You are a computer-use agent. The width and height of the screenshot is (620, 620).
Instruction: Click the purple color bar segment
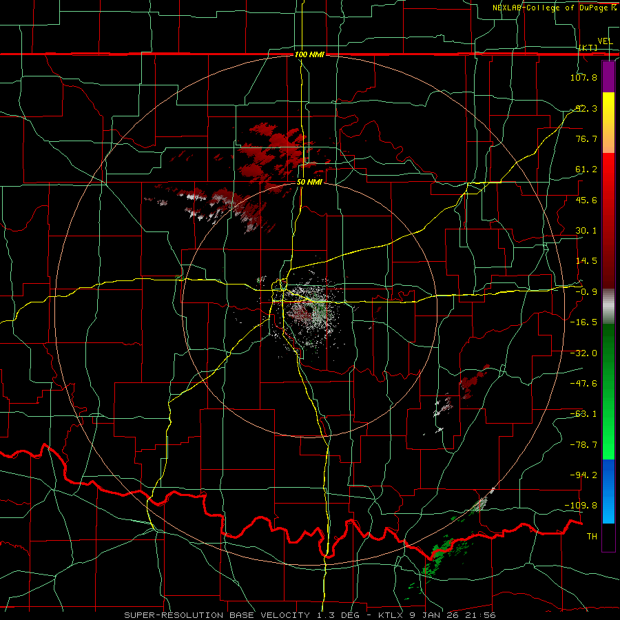tap(608, 76)
